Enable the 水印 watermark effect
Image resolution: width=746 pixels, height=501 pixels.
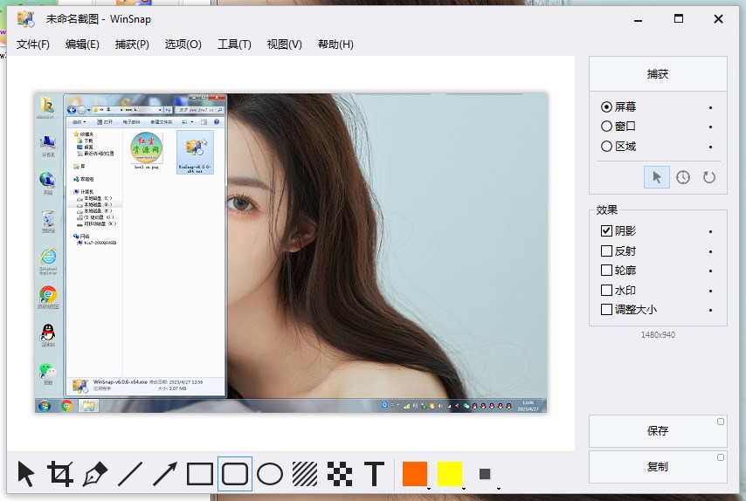[607, 291]
